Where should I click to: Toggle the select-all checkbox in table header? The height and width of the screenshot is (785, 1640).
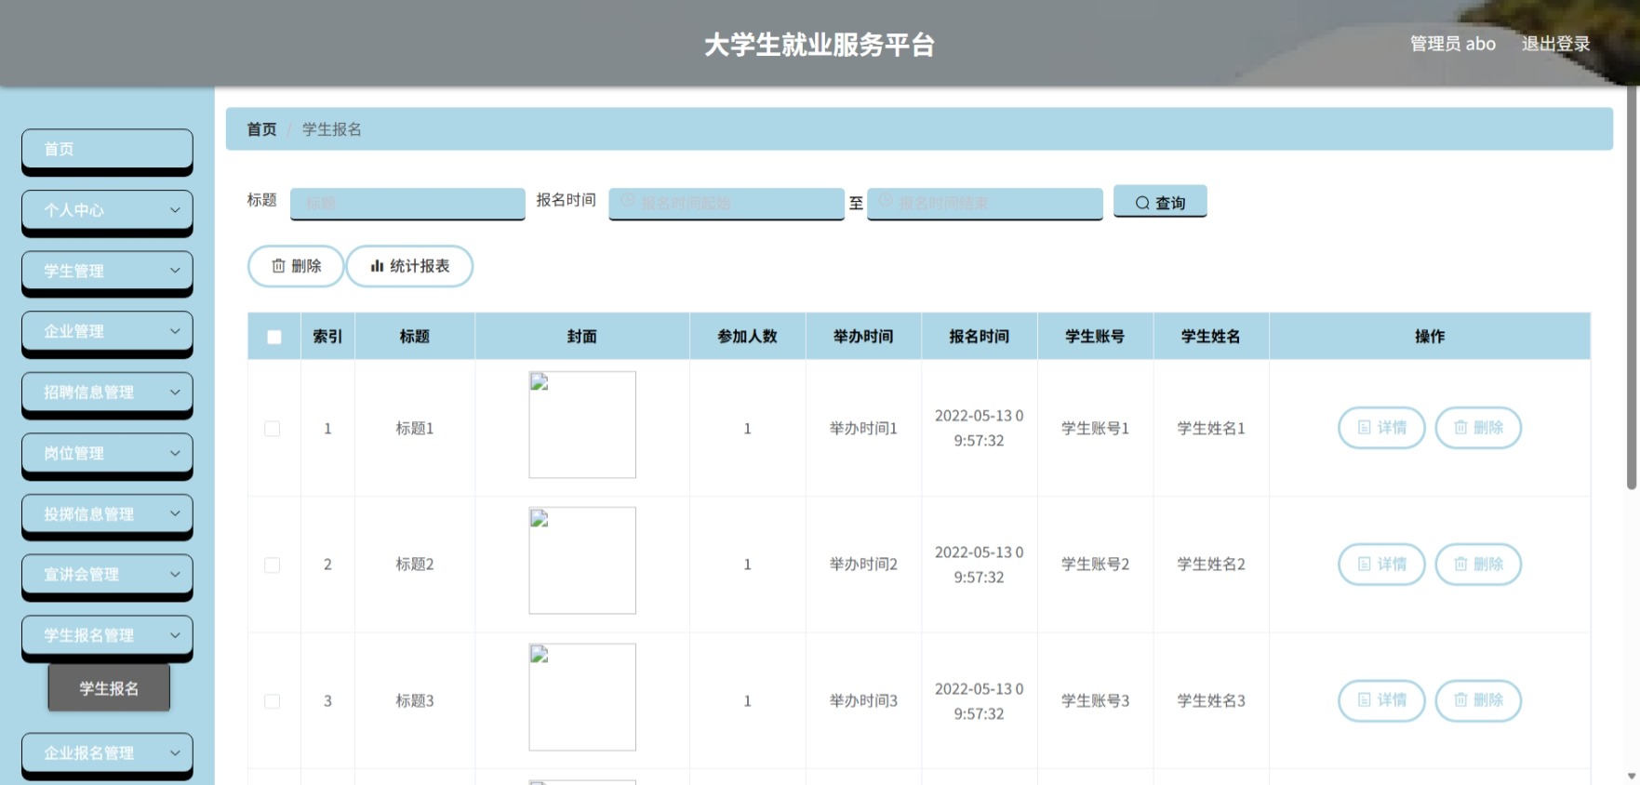tap(273, 337)
